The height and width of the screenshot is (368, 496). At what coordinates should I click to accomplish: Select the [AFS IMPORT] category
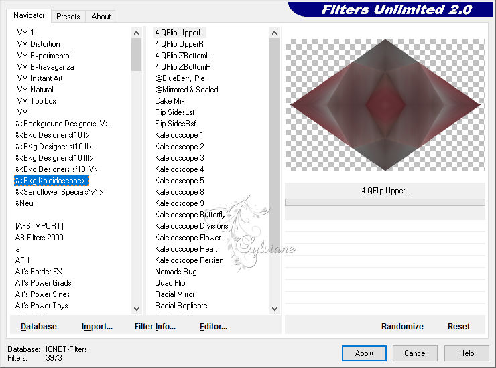(x=40, y=226)
